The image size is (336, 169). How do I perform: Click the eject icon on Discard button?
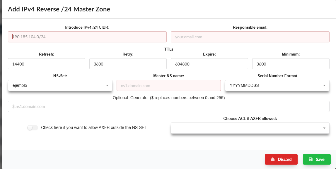(272, 159)
